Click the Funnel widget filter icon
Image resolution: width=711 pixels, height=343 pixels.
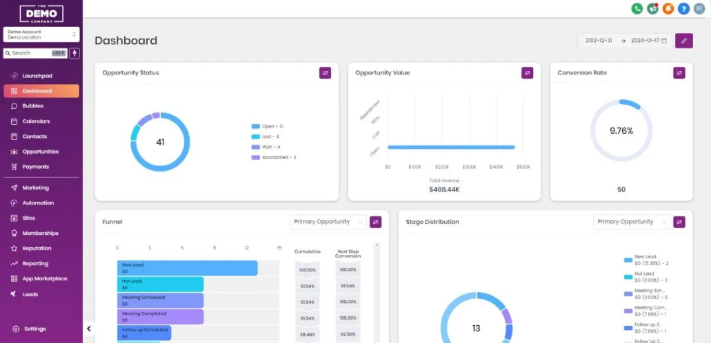(x=376, y=222)
